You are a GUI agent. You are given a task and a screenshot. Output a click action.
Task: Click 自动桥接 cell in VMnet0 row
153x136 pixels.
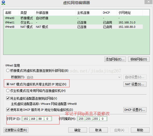click(x=42, y=18)
